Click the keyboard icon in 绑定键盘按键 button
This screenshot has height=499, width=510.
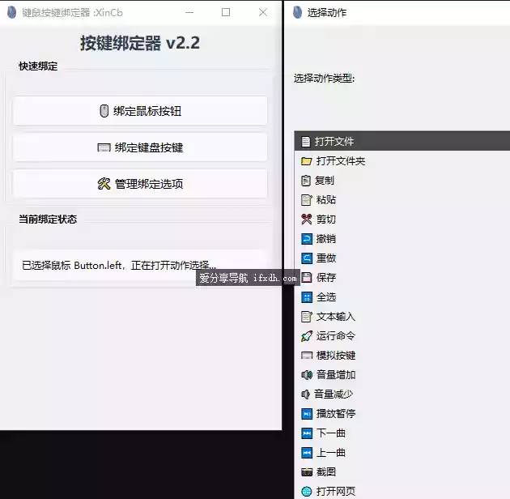tap(104, 147)
